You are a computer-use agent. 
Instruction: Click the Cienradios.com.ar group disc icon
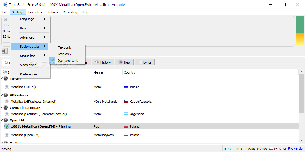point(6,108)
